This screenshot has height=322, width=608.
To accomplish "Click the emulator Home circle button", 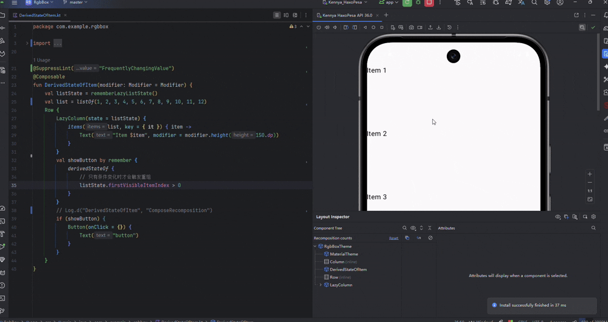I will (x=373, y=27).
